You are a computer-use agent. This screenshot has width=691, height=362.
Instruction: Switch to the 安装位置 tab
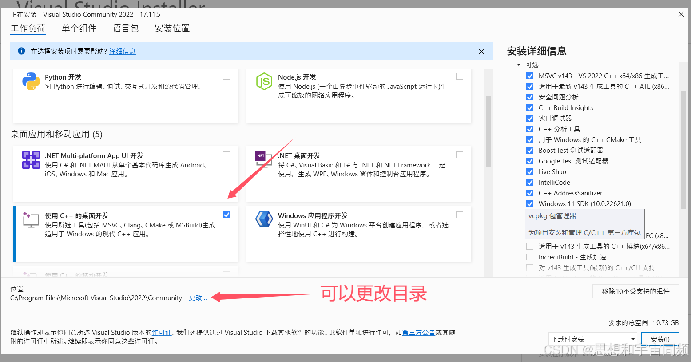coord(172,28)
